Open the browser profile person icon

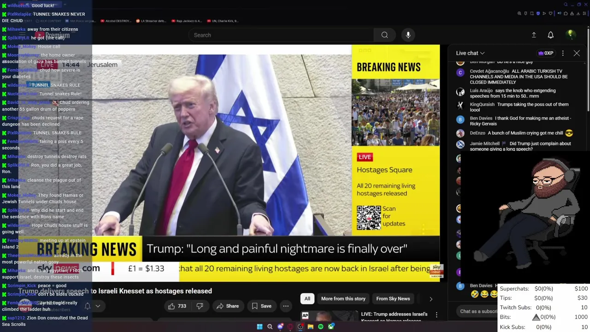coord(572,13)
